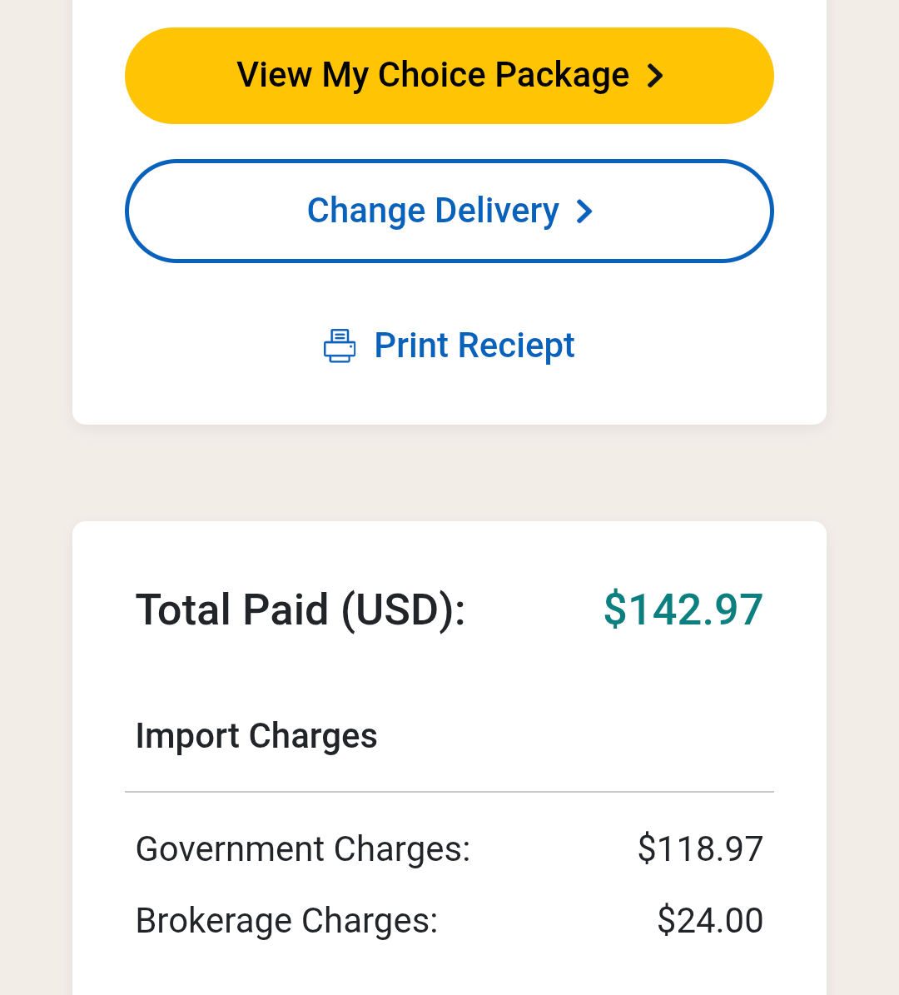Image resolution: width=899 pixels, height=995 pixels.
Task: Click the chevron arrow next to Change Delivery
Action: pyautogui.click(x=584, y=211)
